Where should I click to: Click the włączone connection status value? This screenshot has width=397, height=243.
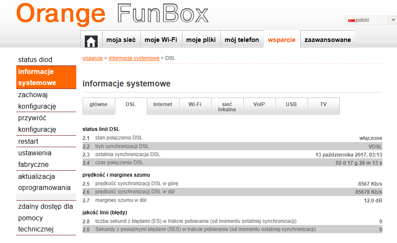[x=371, y=138]
